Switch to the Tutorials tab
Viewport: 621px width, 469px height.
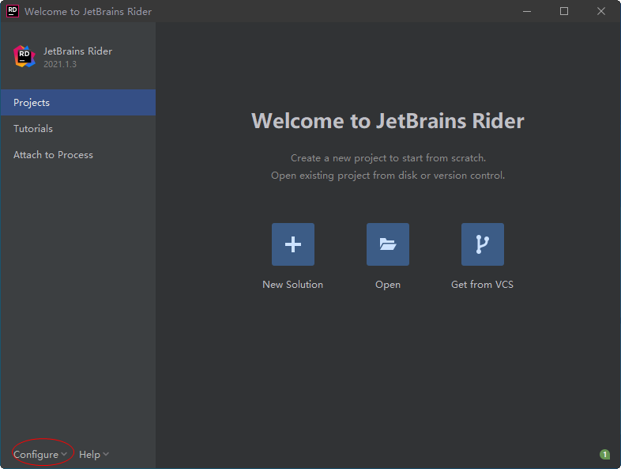[78, 128]
